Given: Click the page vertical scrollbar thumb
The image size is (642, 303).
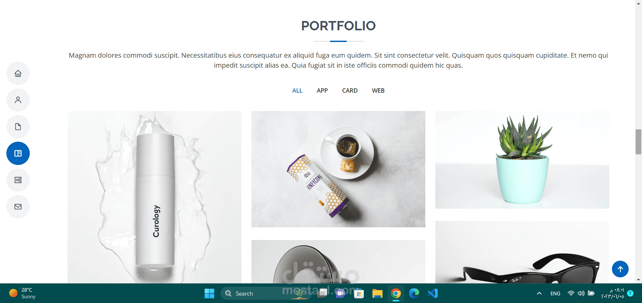Looking at the screenshot, I should [x=638, y=142].
